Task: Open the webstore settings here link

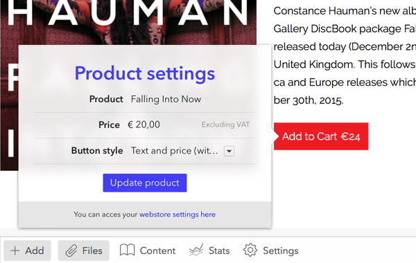Action: [177, 215]
